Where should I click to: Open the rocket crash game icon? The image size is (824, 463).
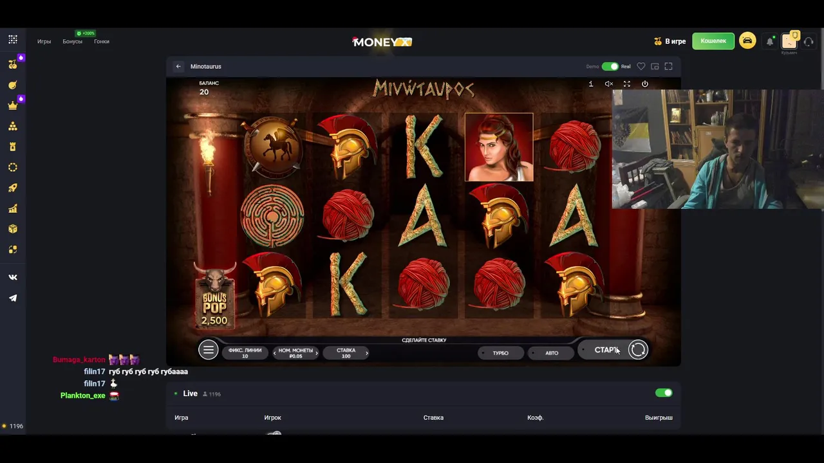coord(13,188)
